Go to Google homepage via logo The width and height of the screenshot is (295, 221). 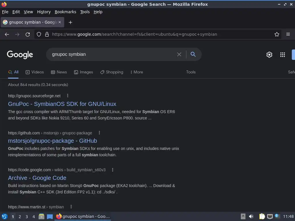coord(20,55)
